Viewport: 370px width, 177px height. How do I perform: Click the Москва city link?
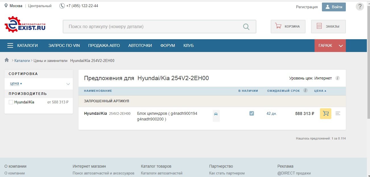point(16,6)
